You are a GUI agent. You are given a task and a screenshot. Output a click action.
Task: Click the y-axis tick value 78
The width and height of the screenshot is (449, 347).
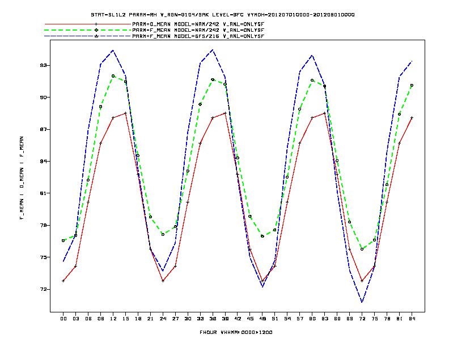click(x=43, y=225)
